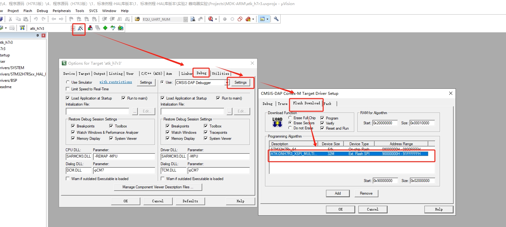Screen dimensions: 506x227
Task: Expand debug icon dropdown arrow in toolbar
Action: (x=216, y=19)
